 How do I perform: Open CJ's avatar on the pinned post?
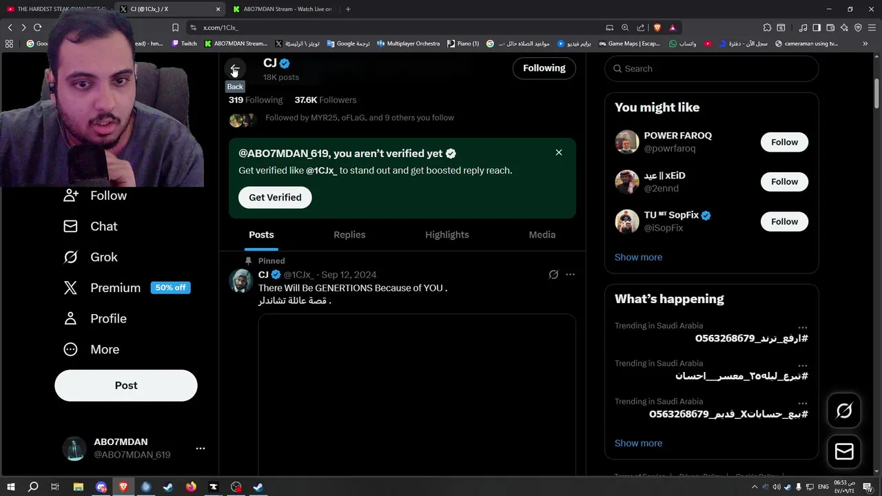[241, 281]
